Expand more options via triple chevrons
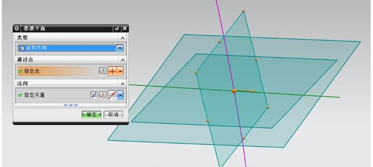Viewport: 373px width, 167px height. click(71, 105)
